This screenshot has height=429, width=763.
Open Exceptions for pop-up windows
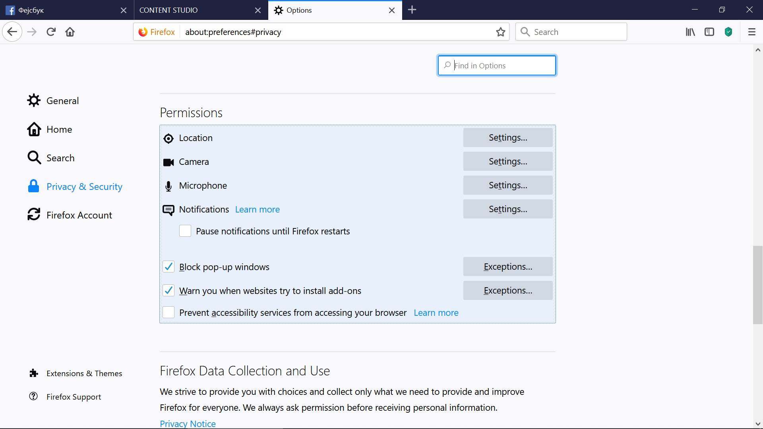tap(507, 267)
